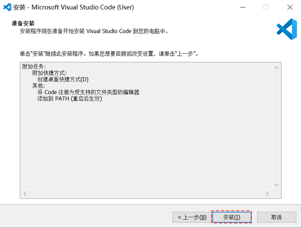
Task: Click the 安装程序现在准备开始安装 subtitle text
Action: [x=94, y=31]
